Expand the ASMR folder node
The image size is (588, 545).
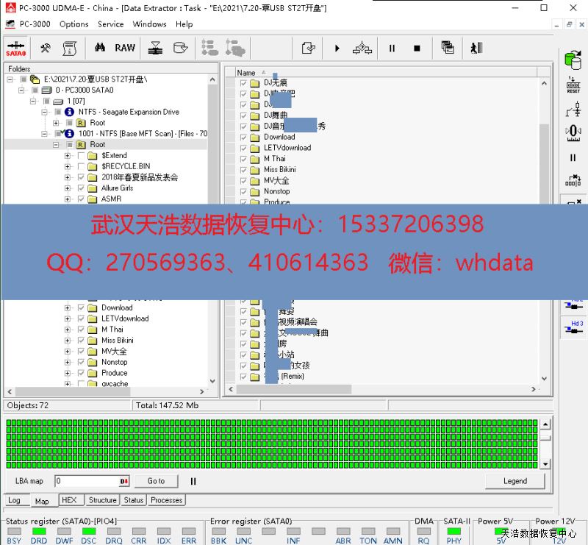pyautogui.click(x=68, y=199)
